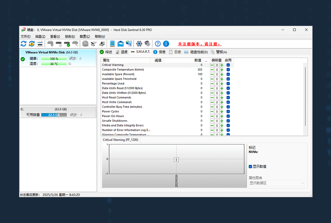
Task: Toggle enable checkbox for Critical Warning
Action: [228, 65]
